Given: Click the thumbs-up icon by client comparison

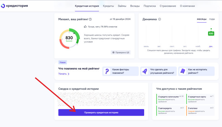Looking at the screenshot, I should pos(85,27).
